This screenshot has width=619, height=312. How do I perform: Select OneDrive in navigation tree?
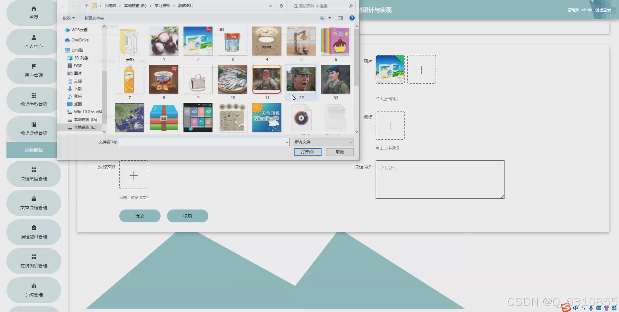77,40
